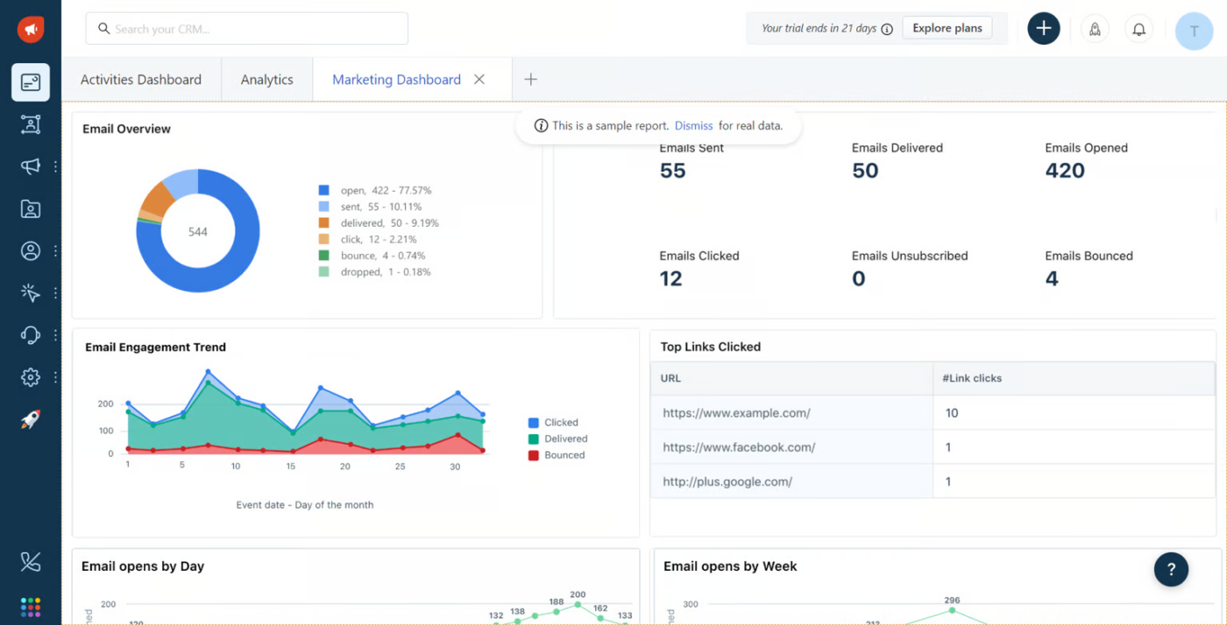Screen dimensions: 1227x625
Task: Click the dark plus quick-add button
Action: tap(1043, 29)
